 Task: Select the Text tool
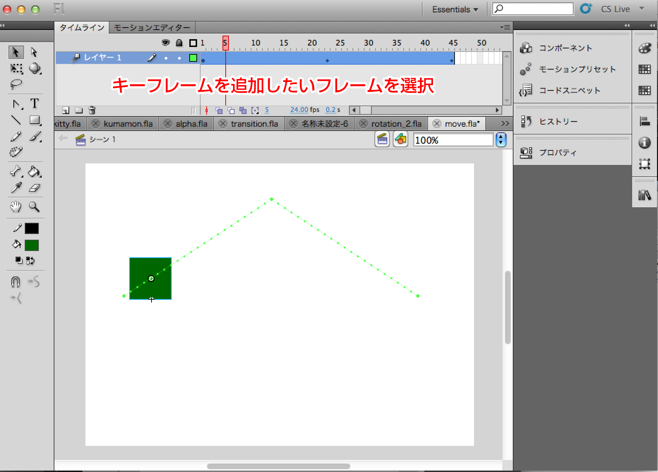click(x=34, y=103)
